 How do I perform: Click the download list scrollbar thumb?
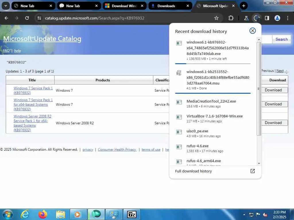click(259, 89)
